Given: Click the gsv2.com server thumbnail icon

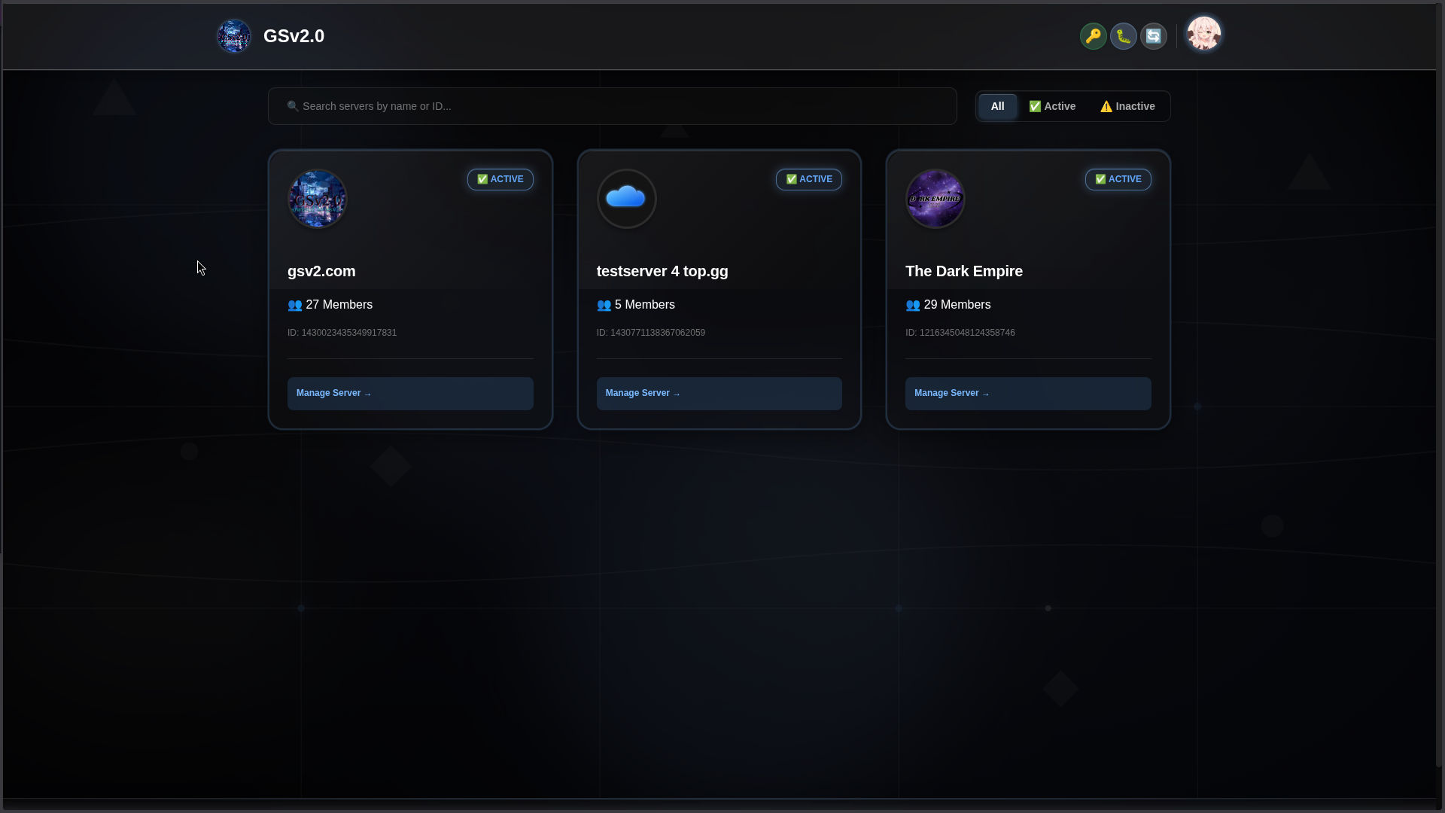Looking at the screenshot, I should click(x=317, y=199).
